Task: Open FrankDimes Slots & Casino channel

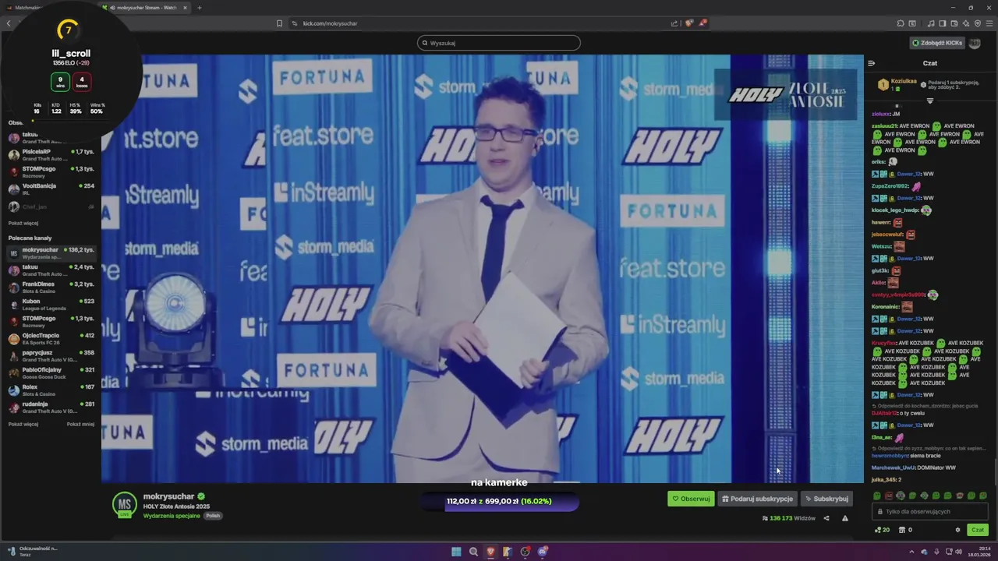Action: point(51,288)
